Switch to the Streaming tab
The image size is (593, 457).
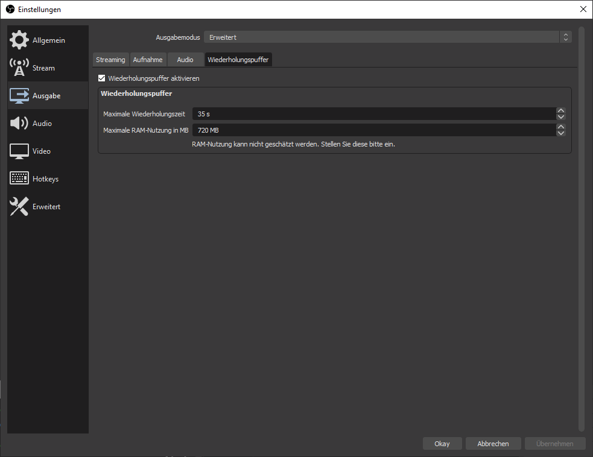click(x=110, y=60)
